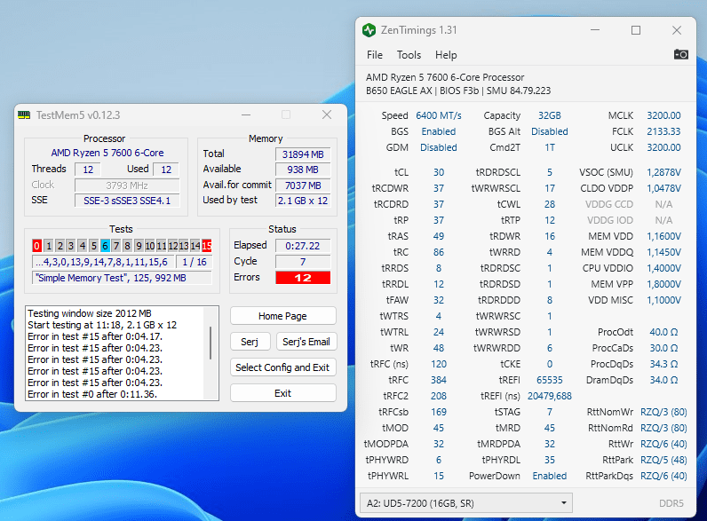Screen dimensions: 707x521
Task: Click the Cmd2T value 1T
Action: pos(550,147)
